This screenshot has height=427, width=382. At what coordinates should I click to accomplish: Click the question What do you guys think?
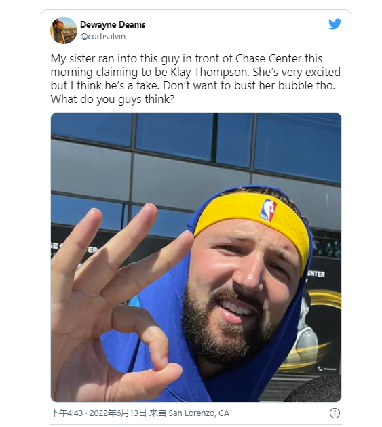(x=113, y=99)
